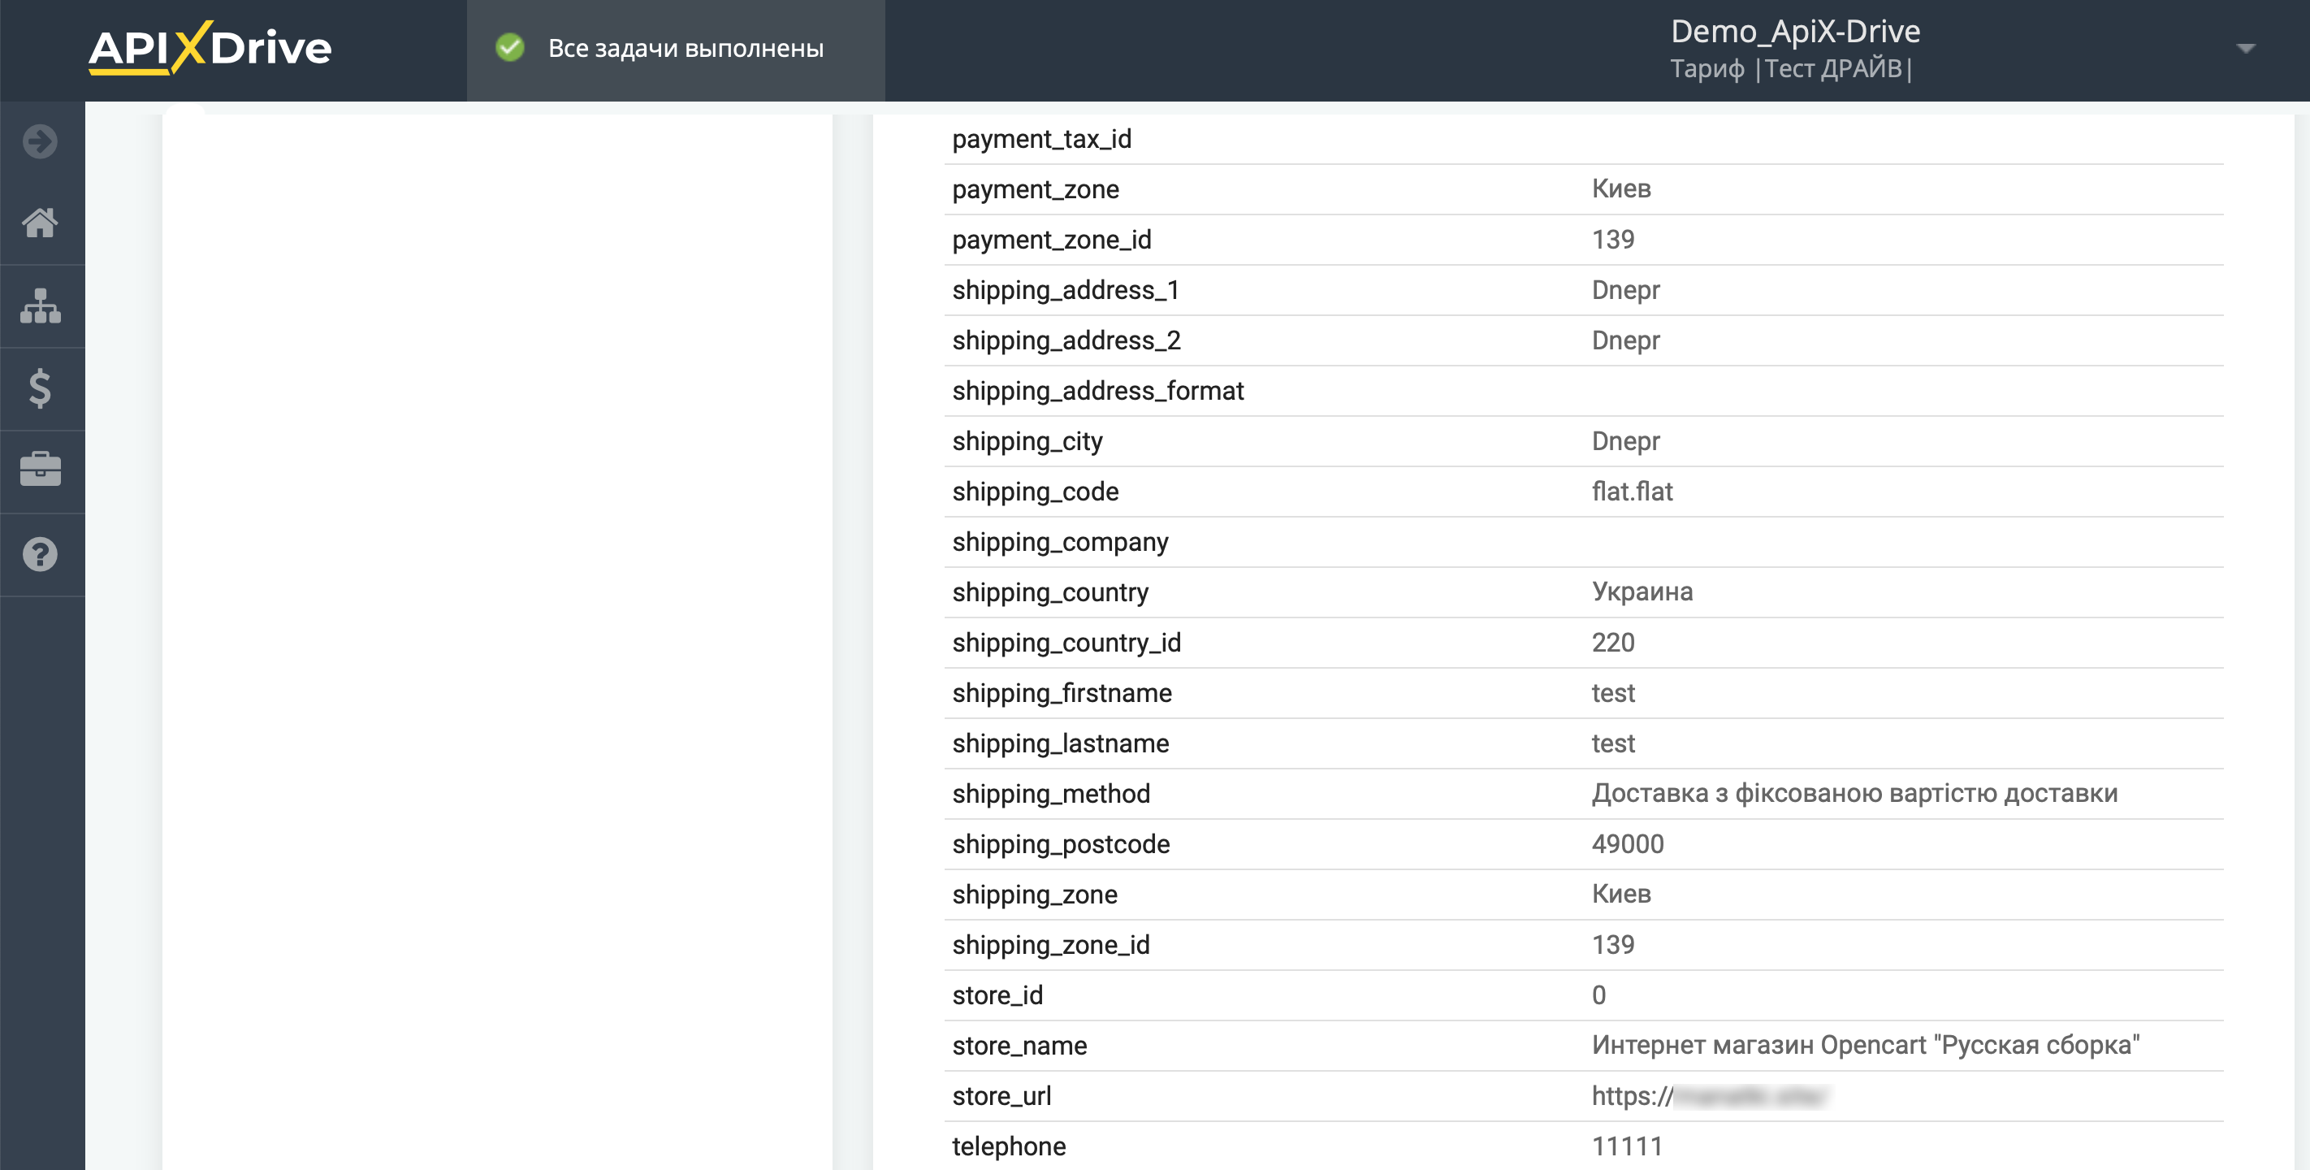
Task: Select the Украина value
Action: point(1642,592)
